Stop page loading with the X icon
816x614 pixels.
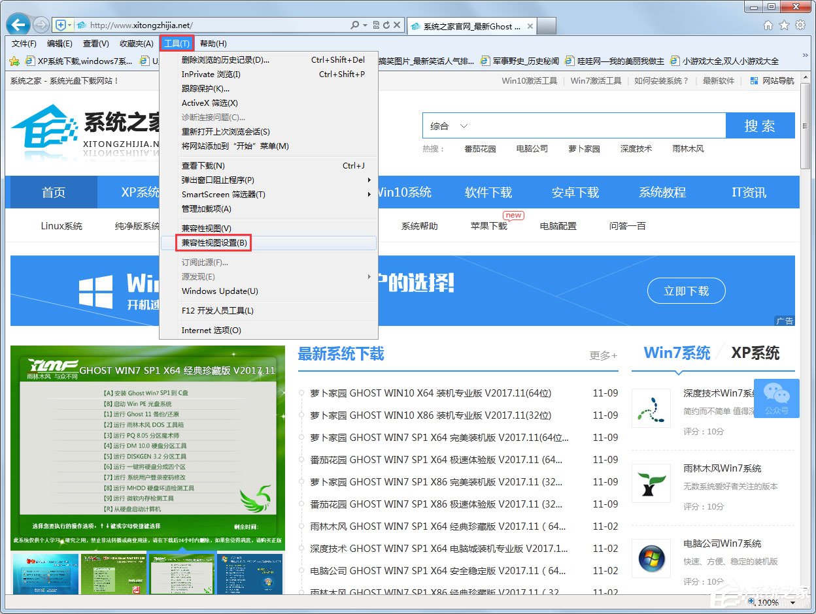coord(397,24)
